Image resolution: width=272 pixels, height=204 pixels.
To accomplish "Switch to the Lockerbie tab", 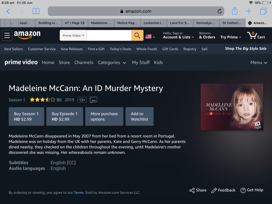I will 154,23.
